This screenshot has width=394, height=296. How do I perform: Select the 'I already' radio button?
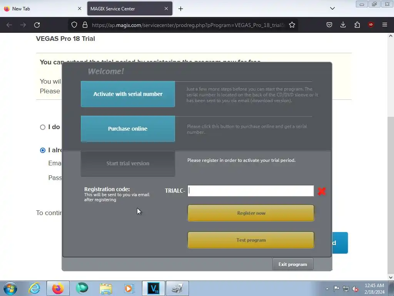43,150
